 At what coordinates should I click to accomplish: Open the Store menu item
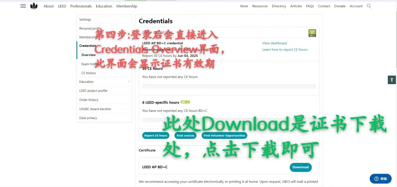point(244,6)
